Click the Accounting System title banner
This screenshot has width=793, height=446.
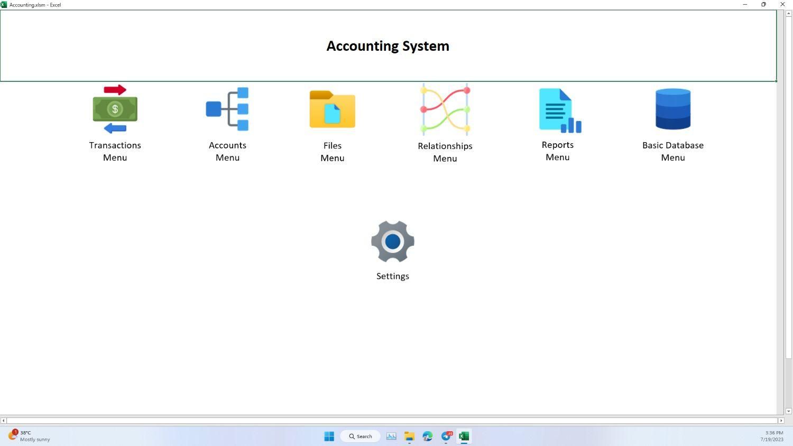(x=388, y=46)
